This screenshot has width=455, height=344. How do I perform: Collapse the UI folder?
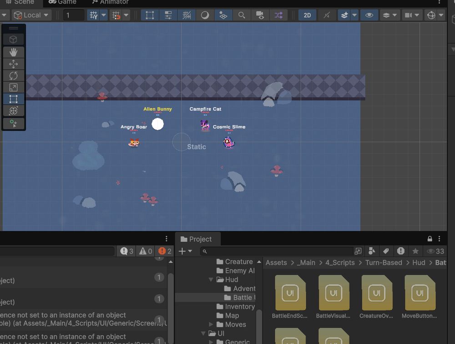203,333
